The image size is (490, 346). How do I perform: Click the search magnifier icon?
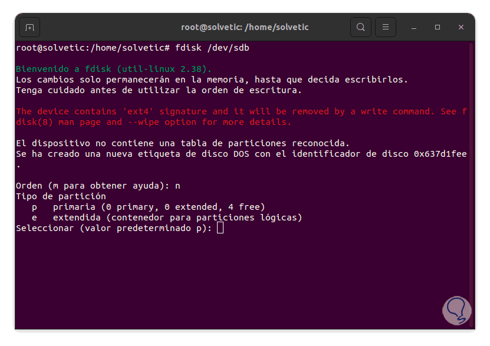click(360, 27)
